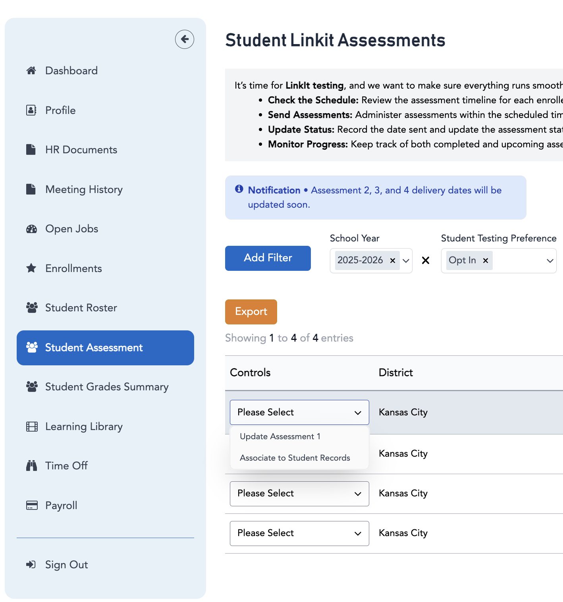
Task: Click the Profile ID card icon
Action: pyautogui.click(x=31, y=110)
